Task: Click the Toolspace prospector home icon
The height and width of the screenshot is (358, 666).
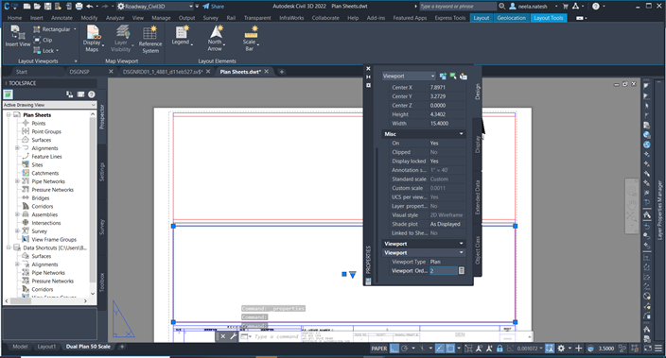Action: [x=9, y=94]
